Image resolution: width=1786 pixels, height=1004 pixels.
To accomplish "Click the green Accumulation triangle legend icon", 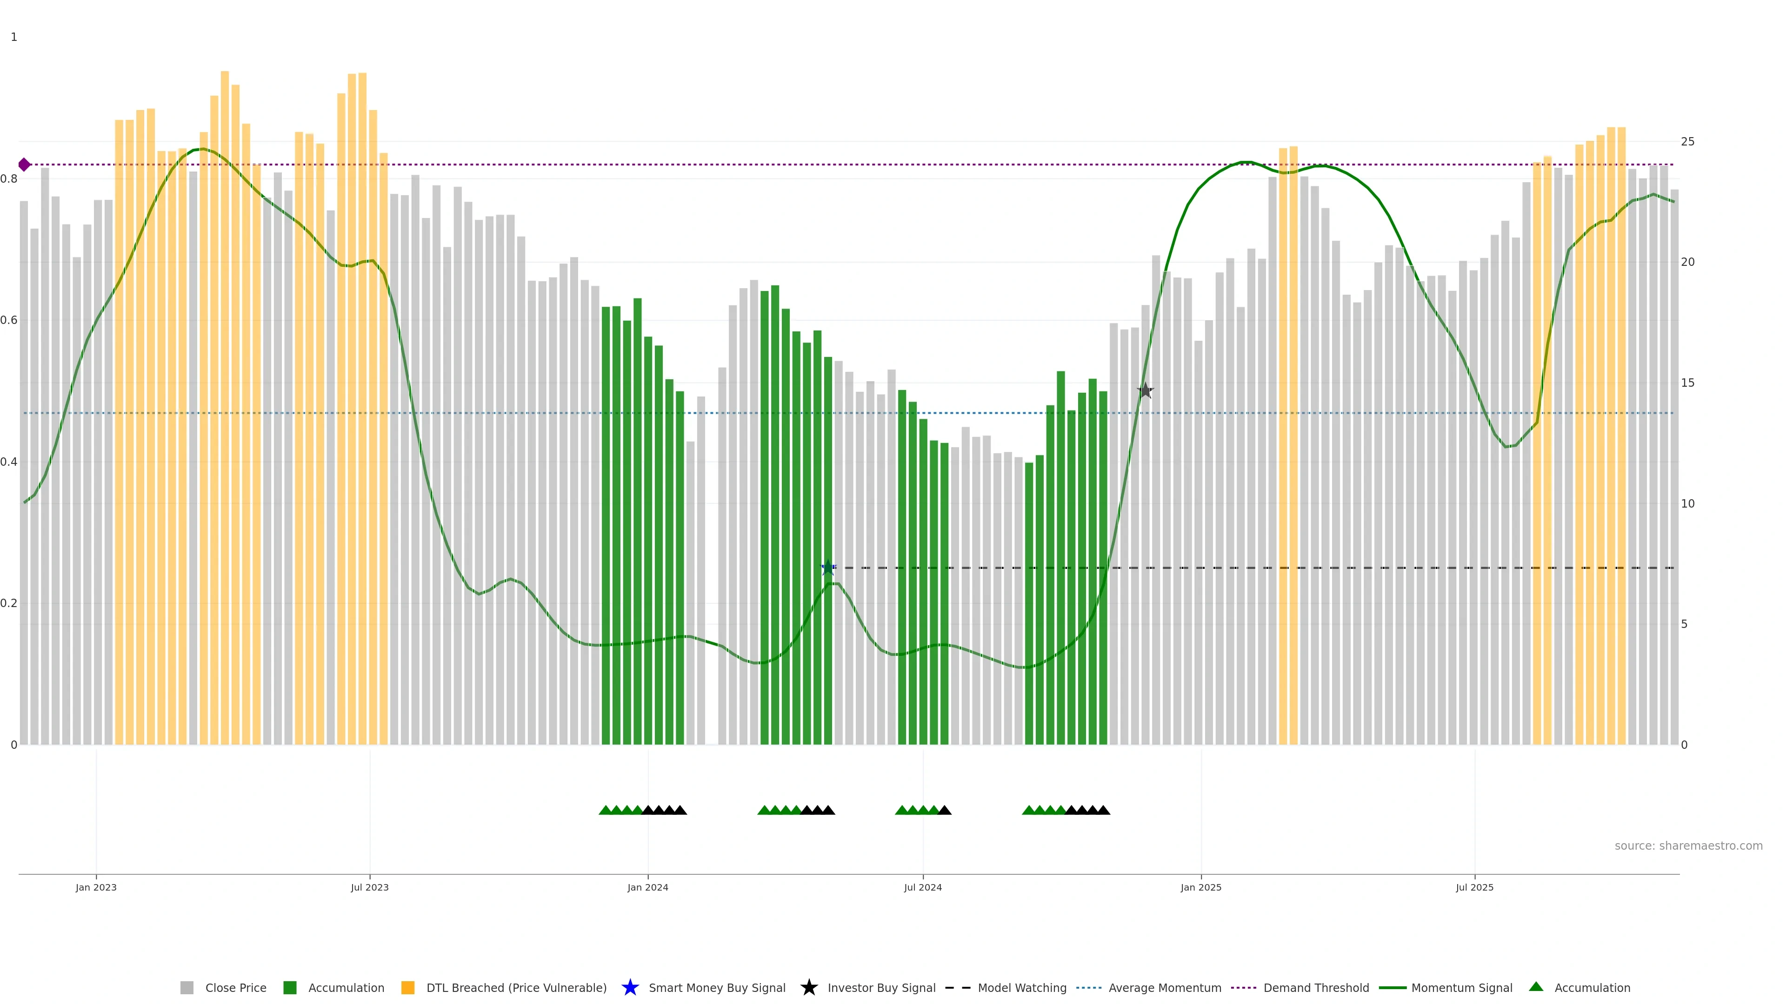I will [x=1536, y=987].
